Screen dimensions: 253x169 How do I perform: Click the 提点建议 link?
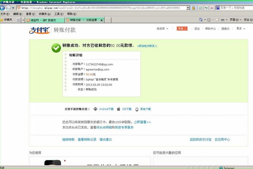point(106,140)
